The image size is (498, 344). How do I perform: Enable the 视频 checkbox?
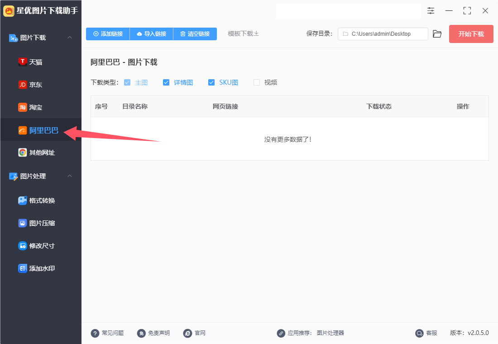(x=257, y=82)
